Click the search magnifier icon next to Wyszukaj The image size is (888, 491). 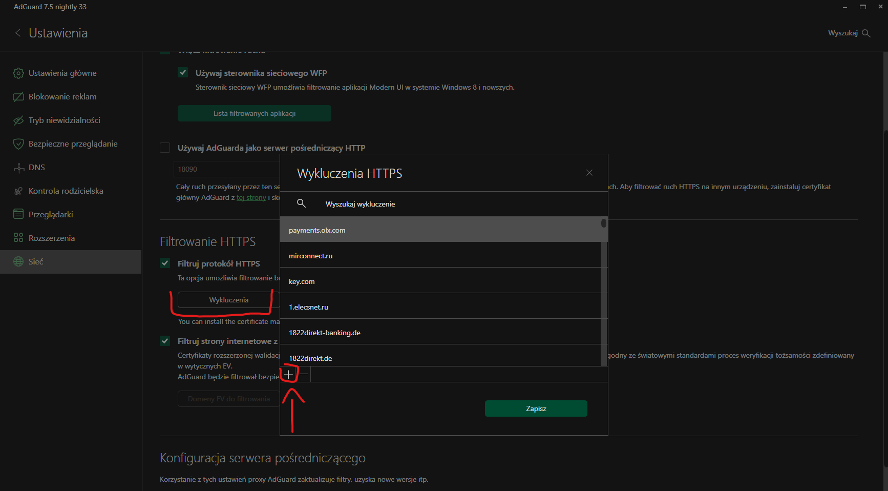tap(866, 33)
